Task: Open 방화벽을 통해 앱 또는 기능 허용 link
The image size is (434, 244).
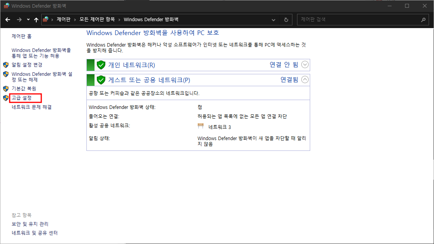Action: (41, 53)
